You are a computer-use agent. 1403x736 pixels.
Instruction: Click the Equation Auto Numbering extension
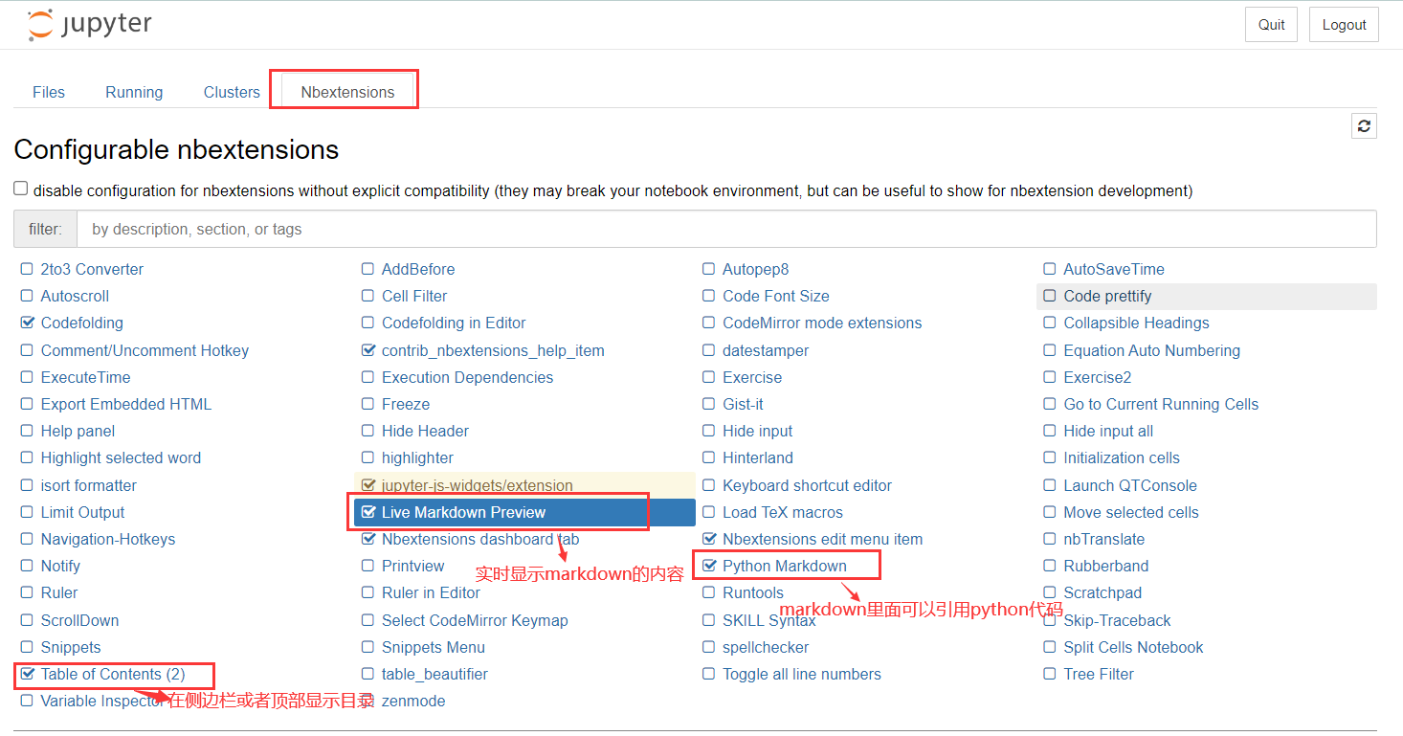(x=1151, y=351)
